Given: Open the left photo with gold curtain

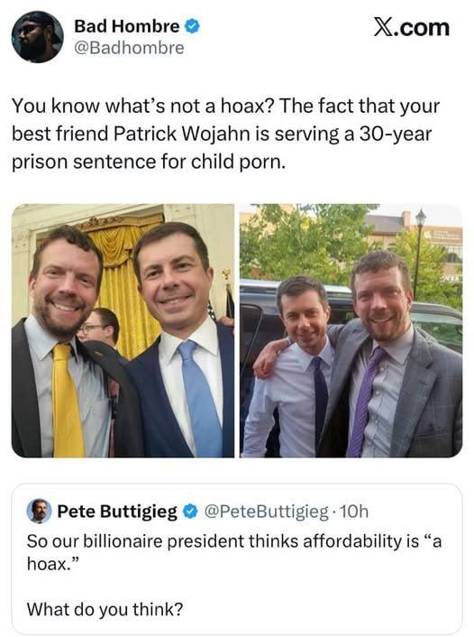Looking at the screenshot, I should pos(123,331).
